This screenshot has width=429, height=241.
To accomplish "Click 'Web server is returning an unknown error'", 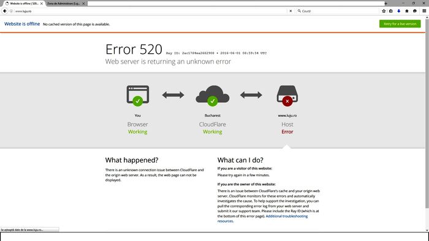I will 168,62.
